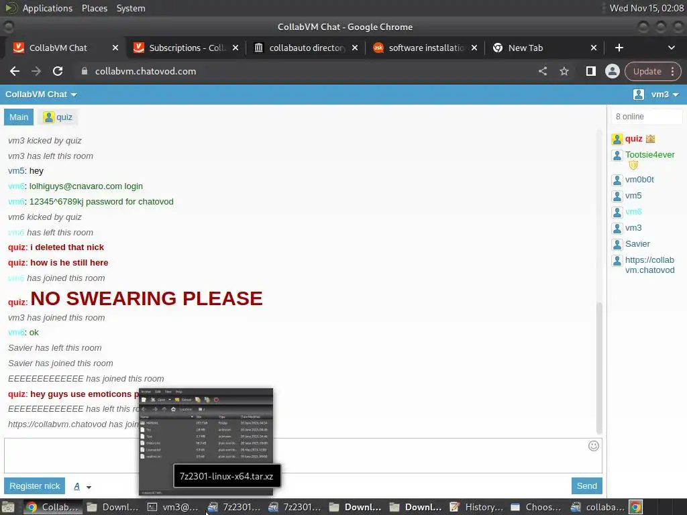The height and width of the screenshot is (515, 687).
Task: Close the collabauto directory tab
Action: point(355,48)
